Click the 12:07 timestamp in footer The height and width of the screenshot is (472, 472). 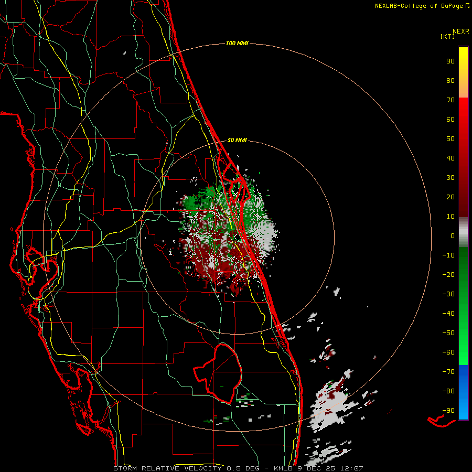pos(351,468)
